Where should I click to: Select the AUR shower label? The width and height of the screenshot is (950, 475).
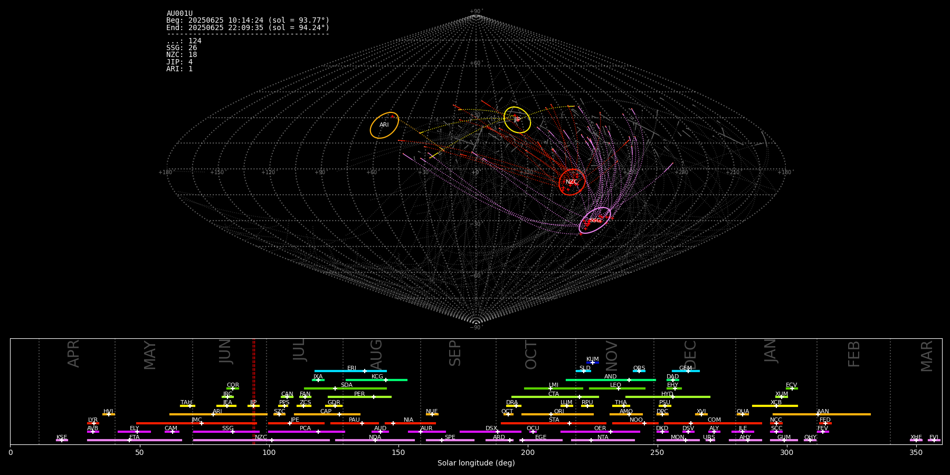(x=426, y=429)
